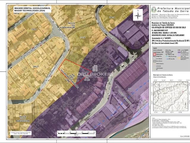190x143 pixels.
Task: Click street label 'R. HELENA ANTONIA SCHIAVO'
Action: [x=32, y=50]
